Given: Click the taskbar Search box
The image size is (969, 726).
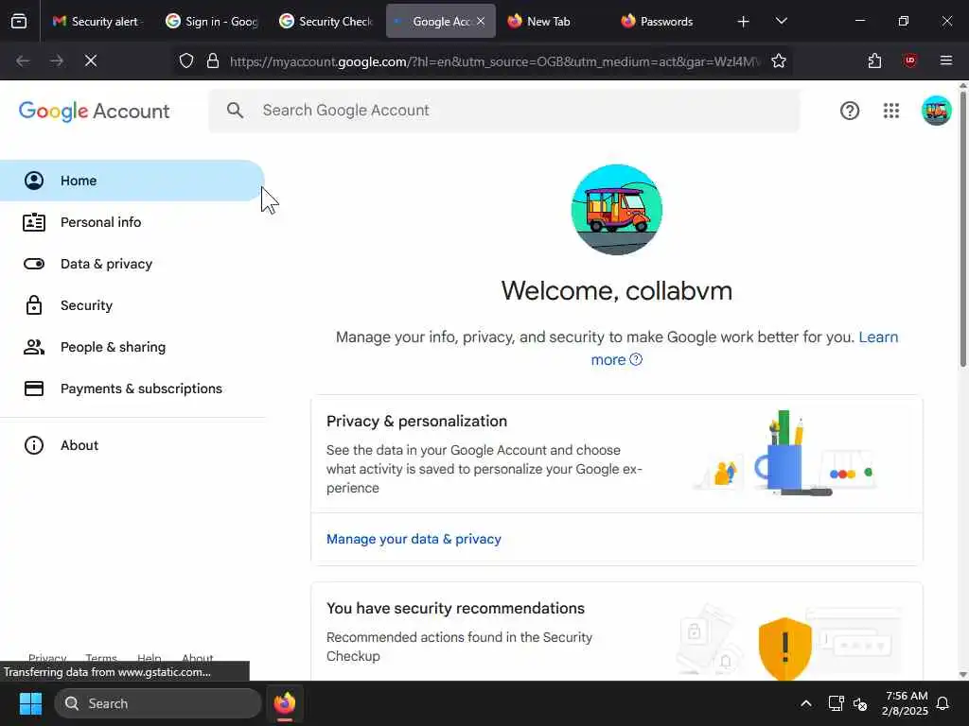Looking at the screenshot, I should click(158, 703).
